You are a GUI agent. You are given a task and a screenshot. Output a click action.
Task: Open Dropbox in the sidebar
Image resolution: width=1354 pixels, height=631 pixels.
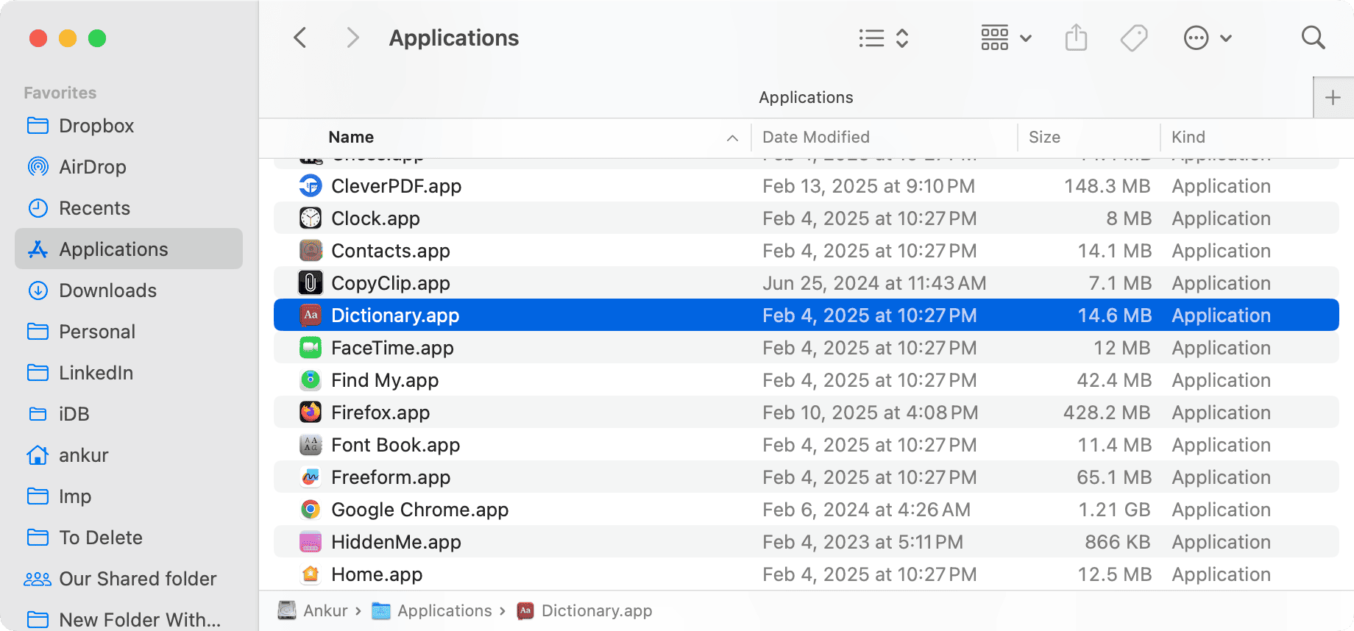[x=129, y=126]
